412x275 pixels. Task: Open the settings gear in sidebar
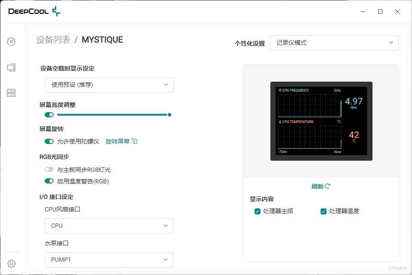point(12,263)
